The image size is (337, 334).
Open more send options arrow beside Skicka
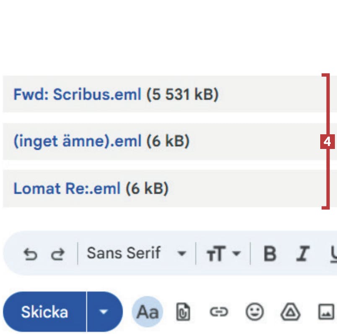click(x=104, y=312)
